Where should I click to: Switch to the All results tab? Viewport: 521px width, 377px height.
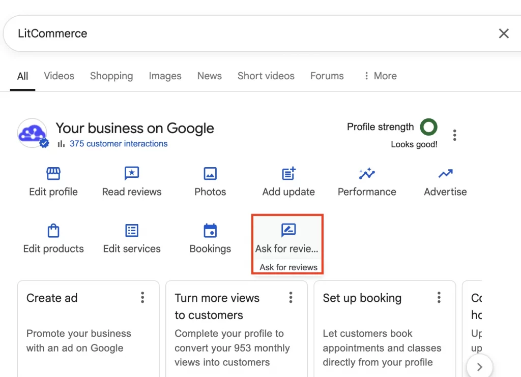click(x=22, y=76)
